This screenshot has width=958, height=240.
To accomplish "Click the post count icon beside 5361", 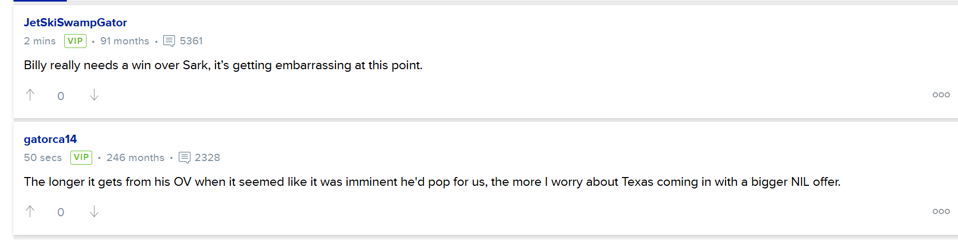I will point(169,41).
